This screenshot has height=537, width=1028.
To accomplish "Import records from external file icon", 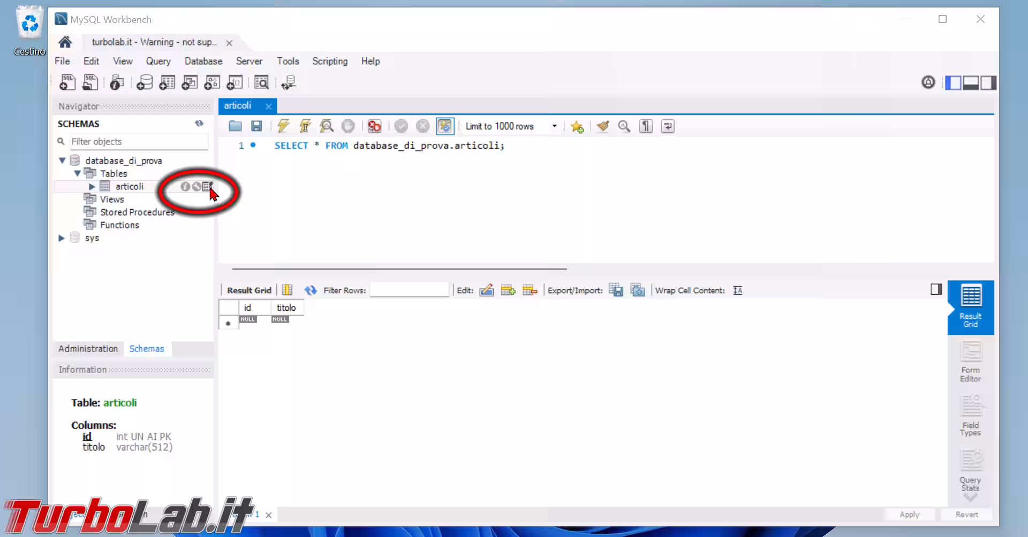I will [x=638, y=290].
